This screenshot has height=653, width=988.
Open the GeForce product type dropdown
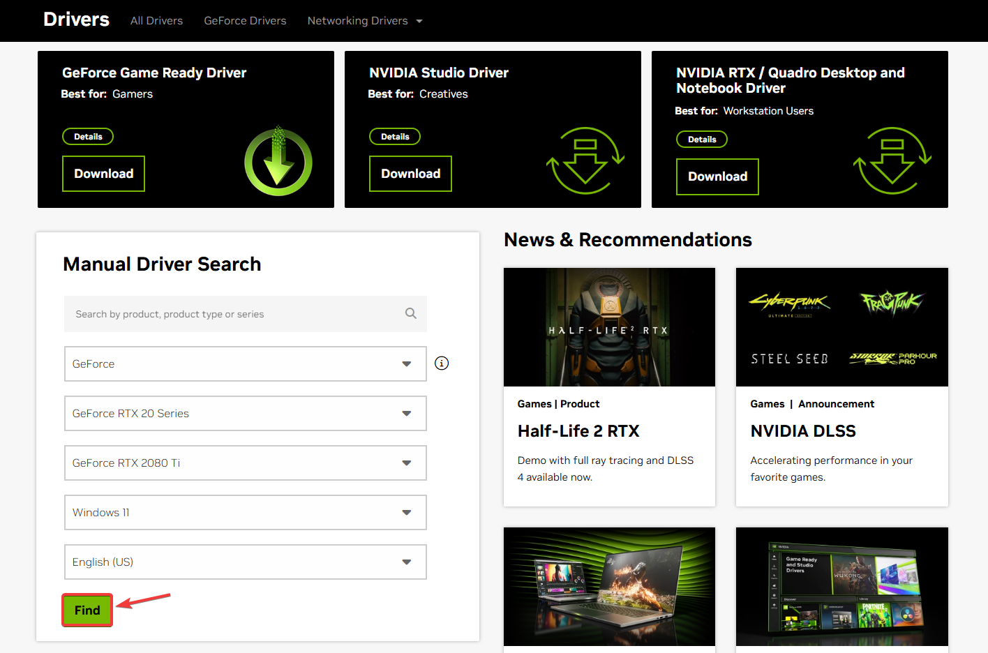[245, 363]
